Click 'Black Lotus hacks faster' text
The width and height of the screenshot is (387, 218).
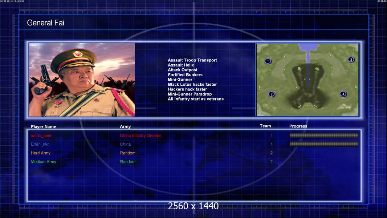[x=192, y=84]
